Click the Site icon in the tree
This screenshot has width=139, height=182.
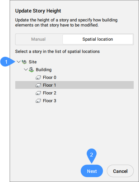[24, 62]
